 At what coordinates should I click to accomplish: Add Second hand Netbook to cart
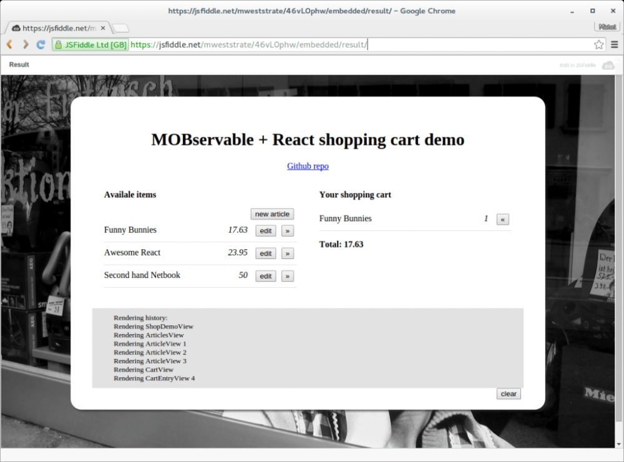click(287, 276)
